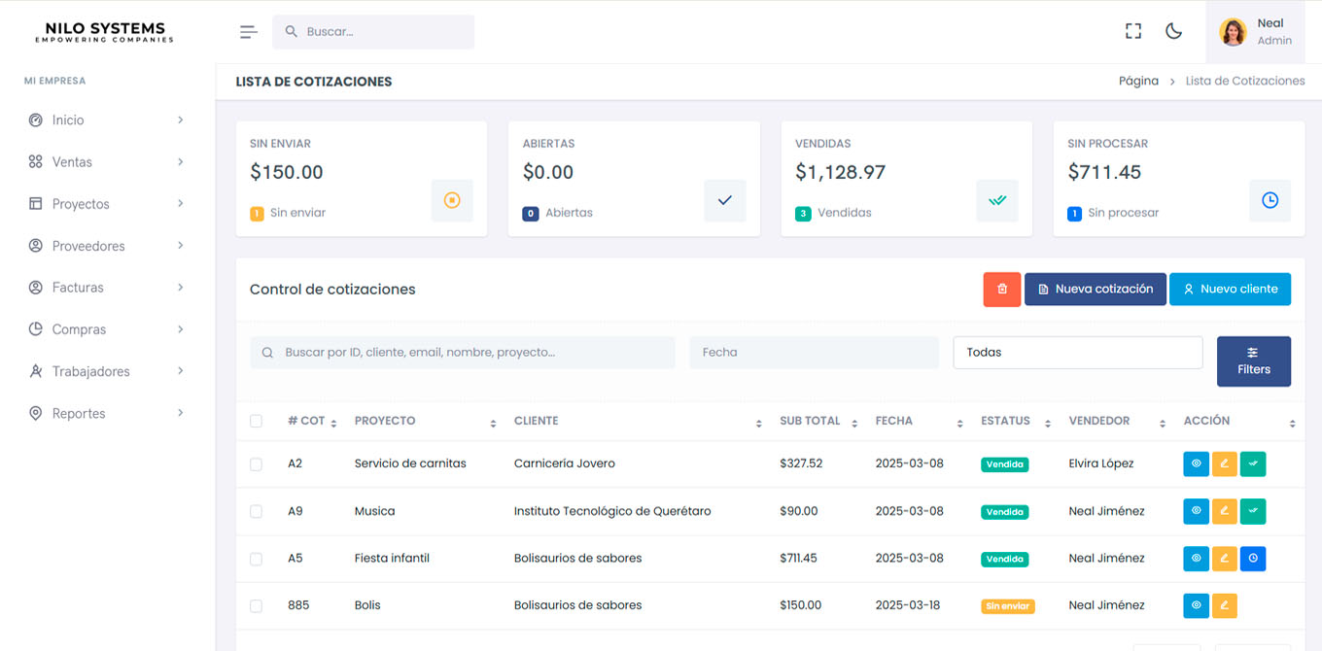This screenshot has height=651, width=1322.
Task: Edit the Bolis quotation with the pencil icon
Action: pyautogui.click(x=1224, y=605)
